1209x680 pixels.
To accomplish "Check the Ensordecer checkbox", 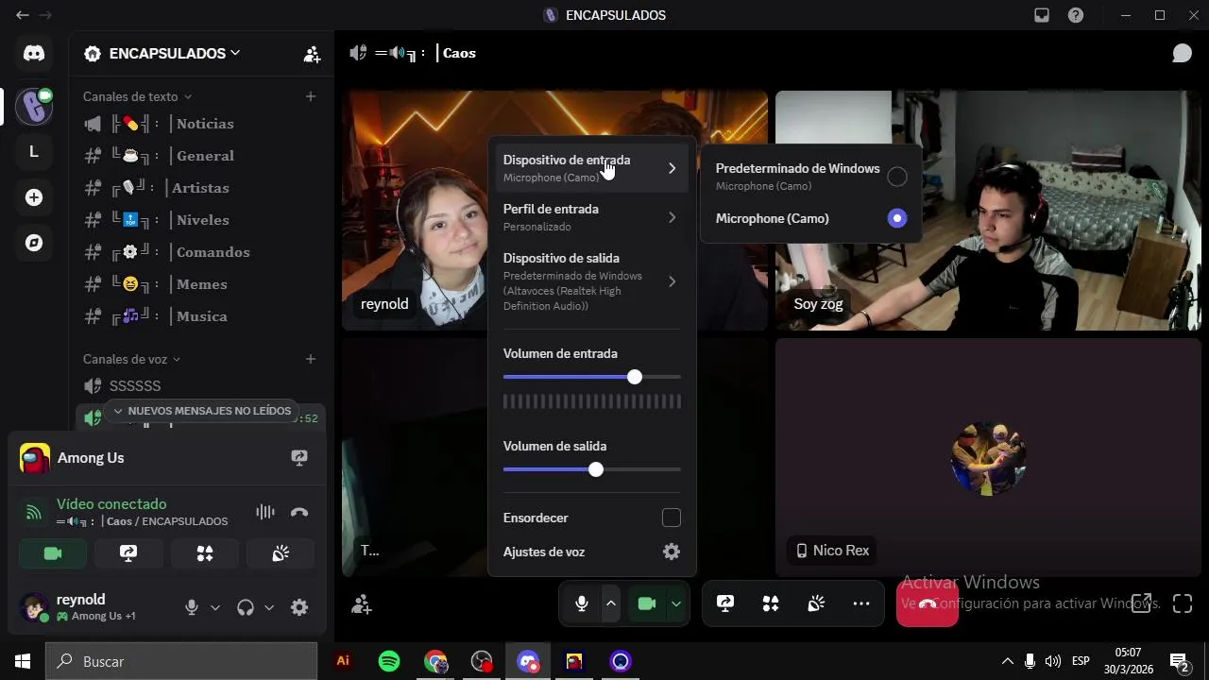I will (x=672, y=518).
